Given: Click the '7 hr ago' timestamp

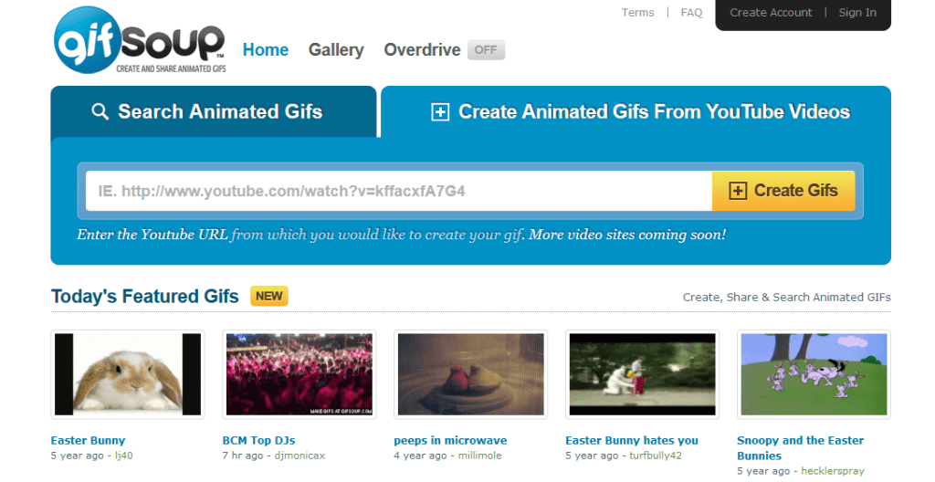Looking at the screenshot, I should (243, 456).
